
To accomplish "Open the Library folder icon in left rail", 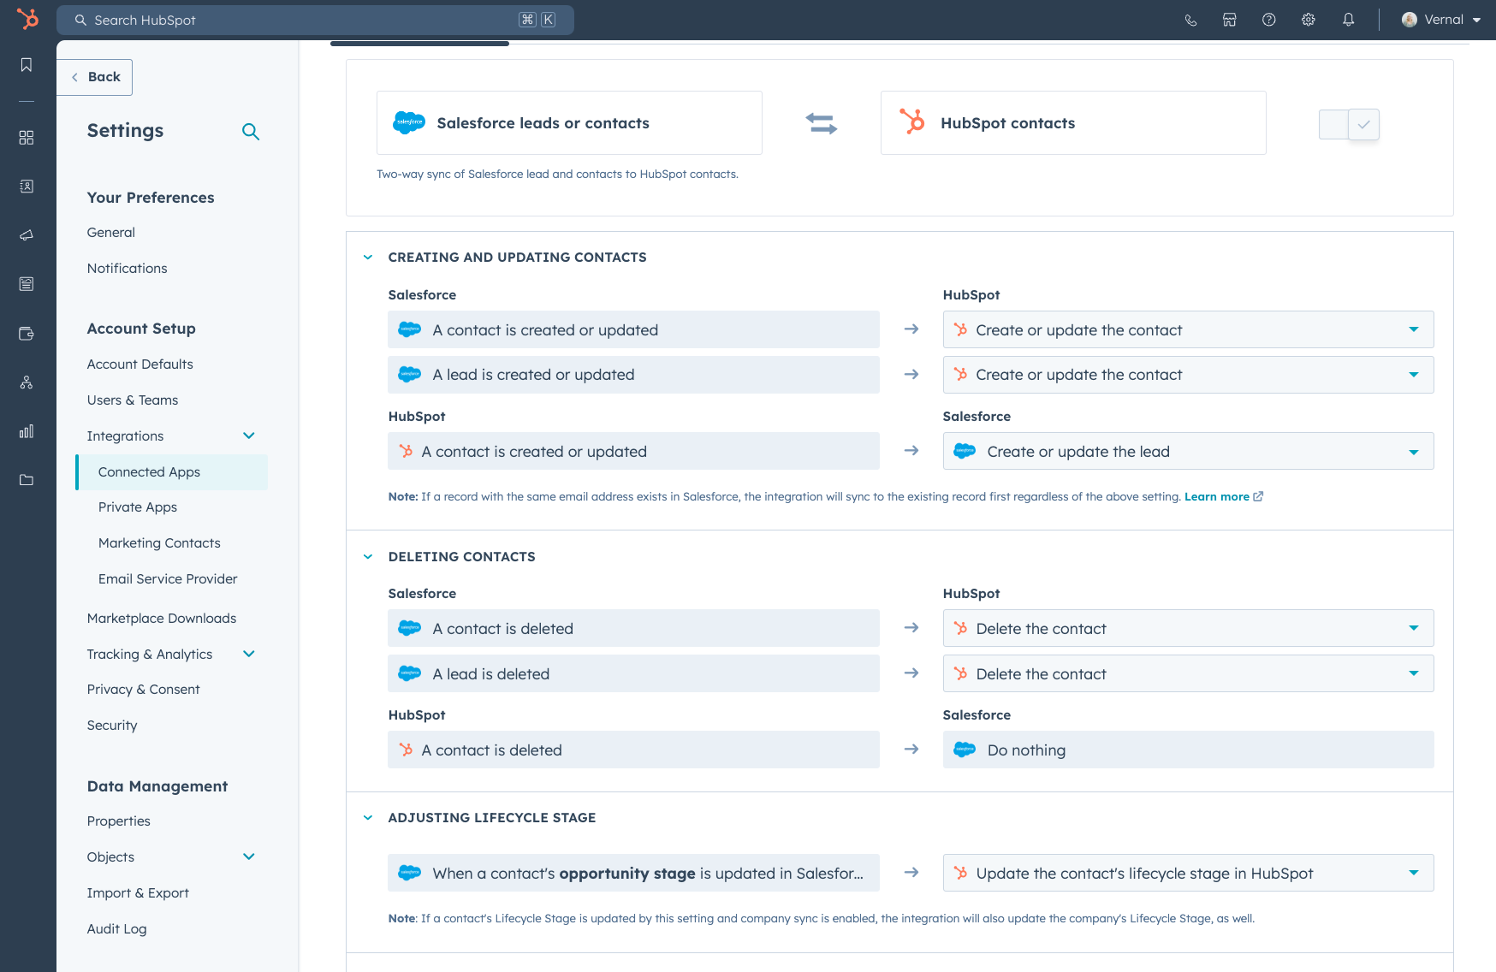I will point(27,480).
